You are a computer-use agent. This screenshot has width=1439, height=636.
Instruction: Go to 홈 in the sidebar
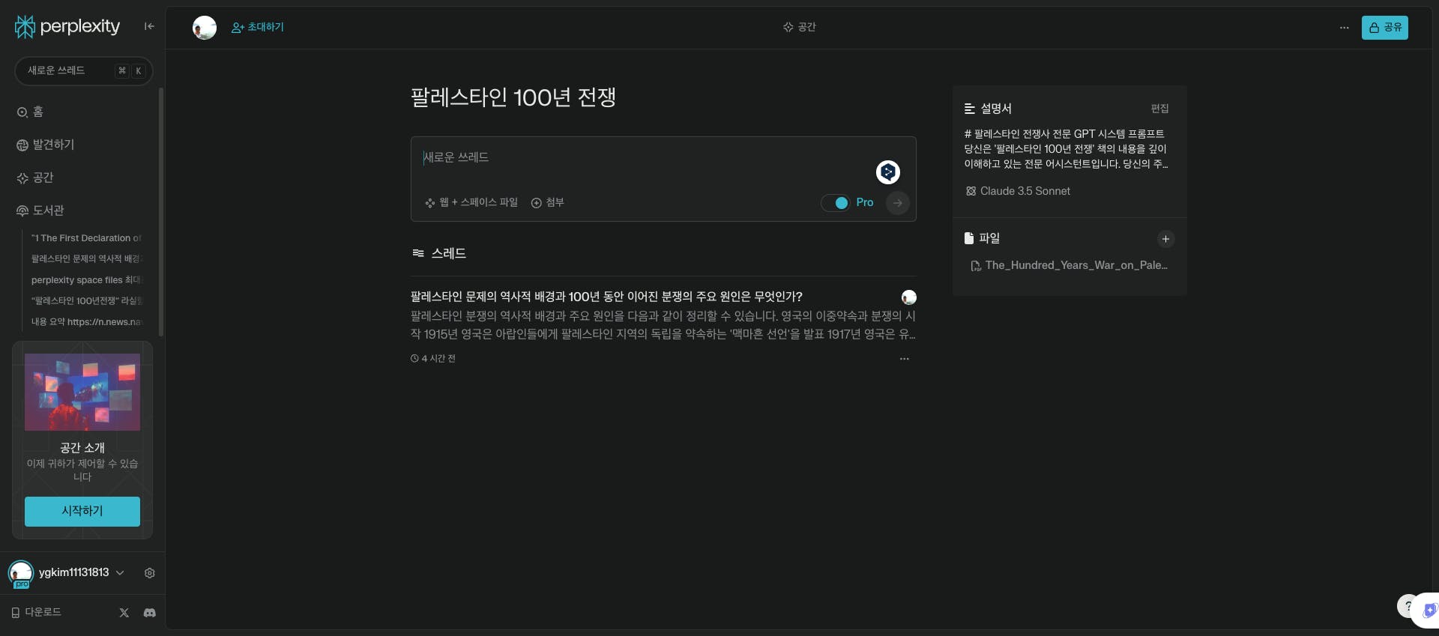click(30, 112)
